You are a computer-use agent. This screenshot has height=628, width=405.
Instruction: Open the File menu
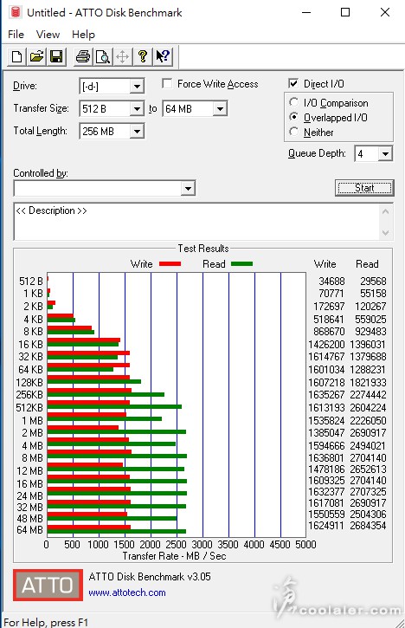click(16, 35)
